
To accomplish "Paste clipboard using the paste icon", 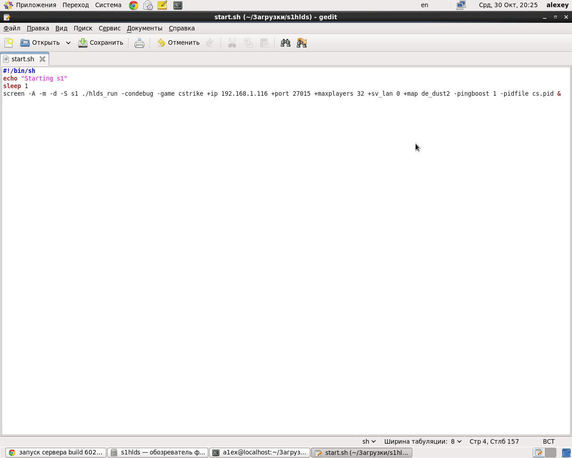I will tap(265, 43).
